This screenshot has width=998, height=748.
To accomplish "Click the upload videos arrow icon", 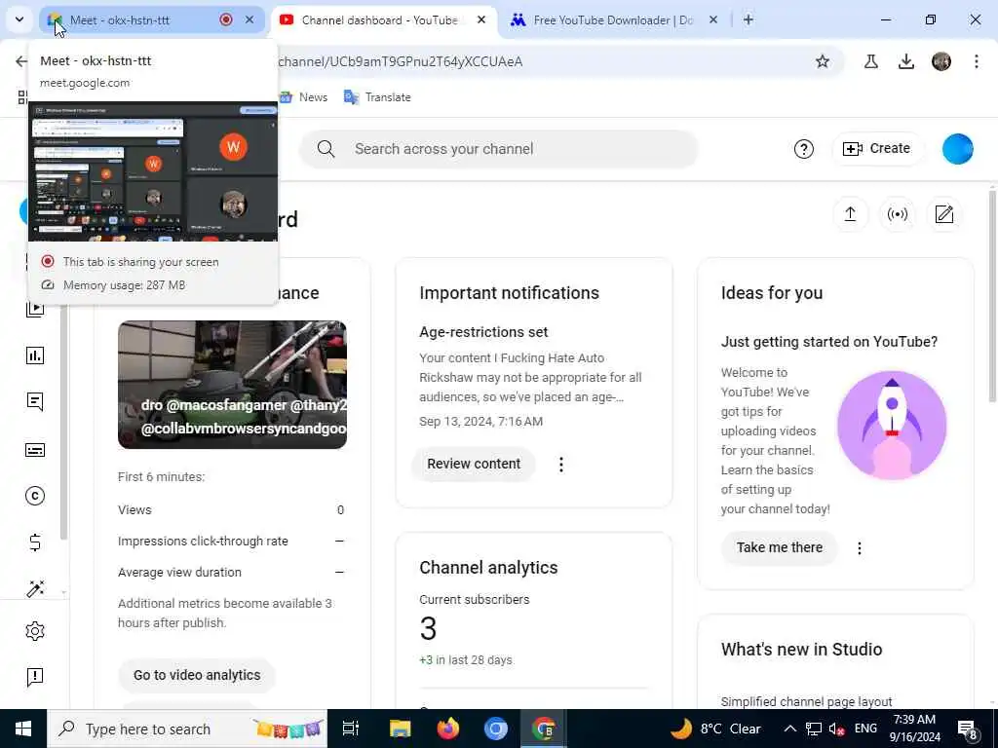I will [850, 214].
